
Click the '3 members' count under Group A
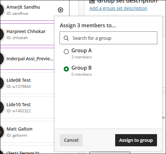[82, 57]
